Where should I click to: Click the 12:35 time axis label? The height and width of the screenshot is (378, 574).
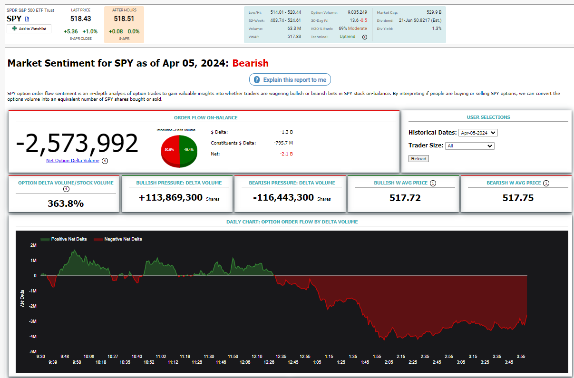[281, 357]
